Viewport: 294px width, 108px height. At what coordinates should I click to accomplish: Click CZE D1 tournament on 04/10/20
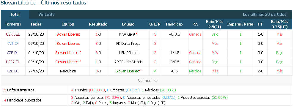coord(13,53)
